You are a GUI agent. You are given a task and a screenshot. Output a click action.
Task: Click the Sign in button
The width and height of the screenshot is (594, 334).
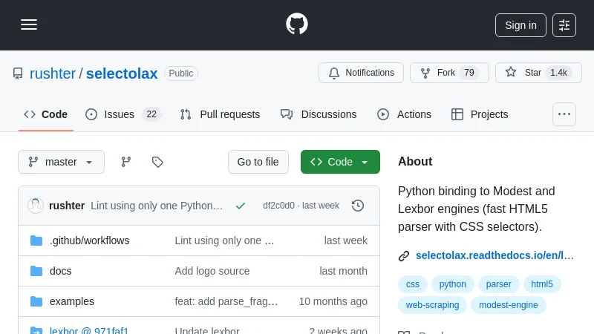pyautogui.click(x=520, y=25)
